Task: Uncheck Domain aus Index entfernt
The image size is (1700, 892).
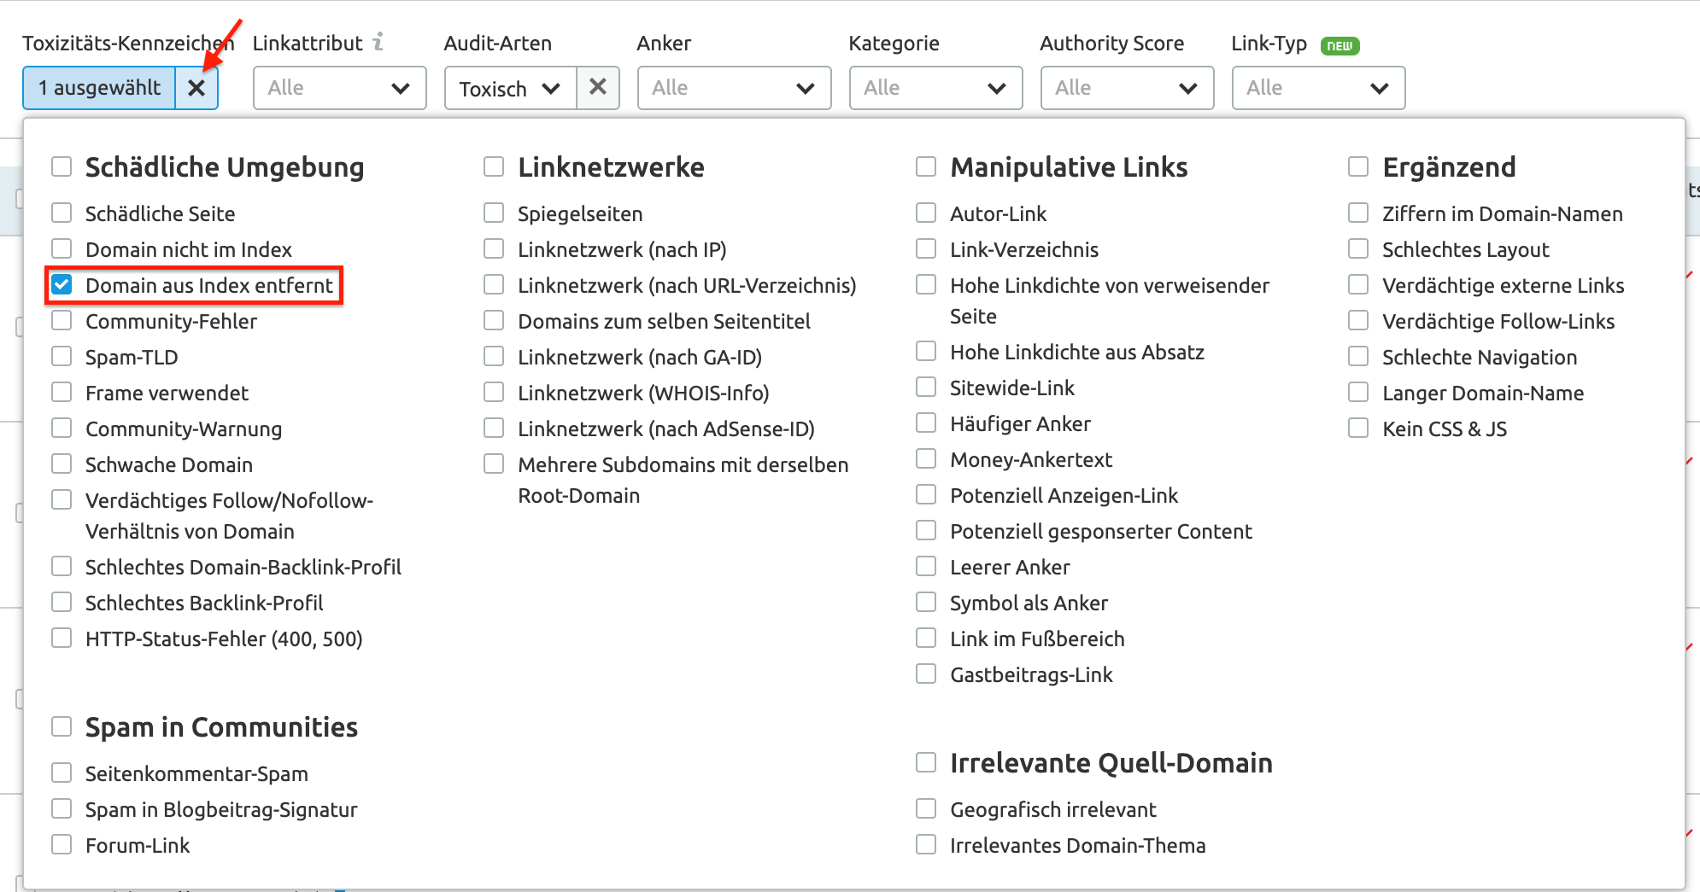Action: [x=61, y=285]
